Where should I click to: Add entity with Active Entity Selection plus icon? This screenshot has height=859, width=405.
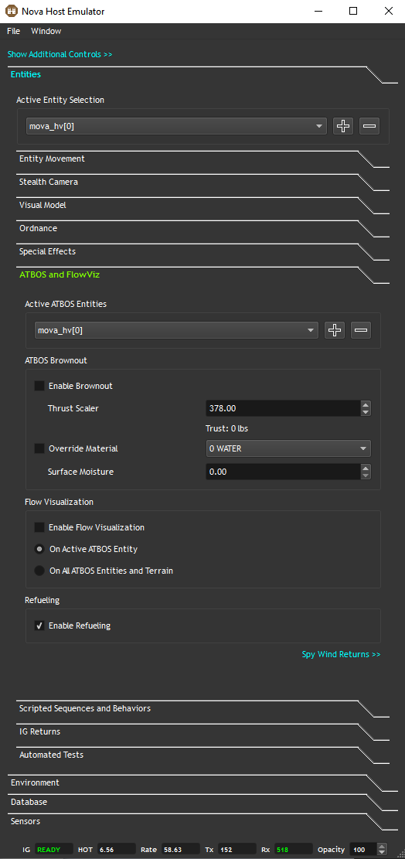pos(343,126)
